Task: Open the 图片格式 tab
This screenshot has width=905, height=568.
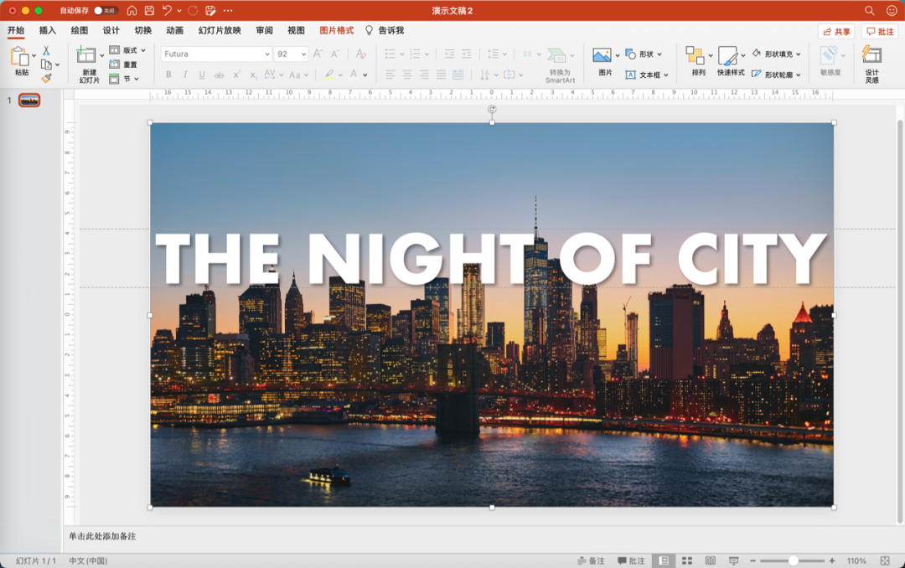Action: pos(337,31)
